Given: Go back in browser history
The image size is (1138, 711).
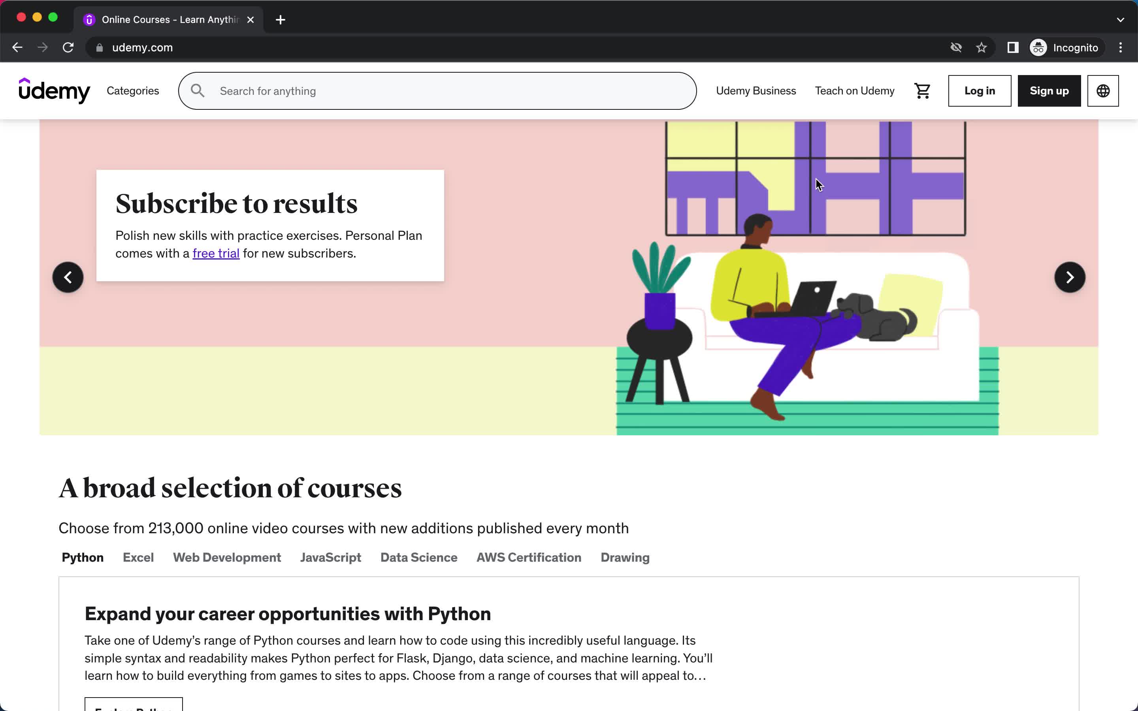Looking at the screenshot, I should (17, 47).
